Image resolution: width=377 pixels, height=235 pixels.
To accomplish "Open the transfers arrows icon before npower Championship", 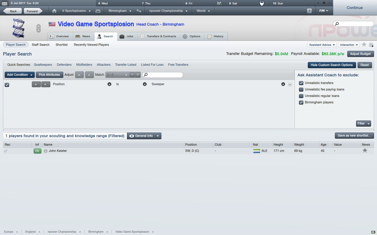I will click(139, 11).
